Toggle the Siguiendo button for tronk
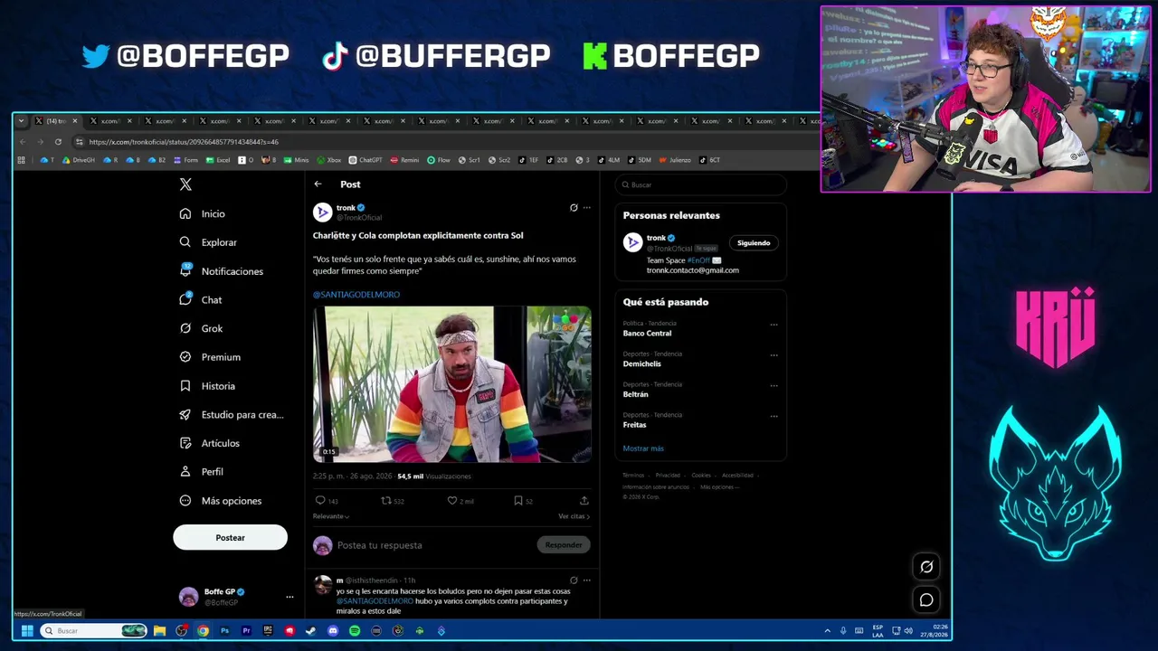Viewport: 1158px width, 651px height. pyautogui.click(x=754, y=242)
